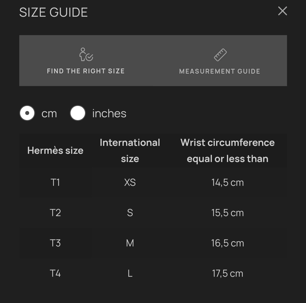The height and width of the screenshot is (303, 306).
Task: Select the cm radio button
Action: click(x=27, y=113)
